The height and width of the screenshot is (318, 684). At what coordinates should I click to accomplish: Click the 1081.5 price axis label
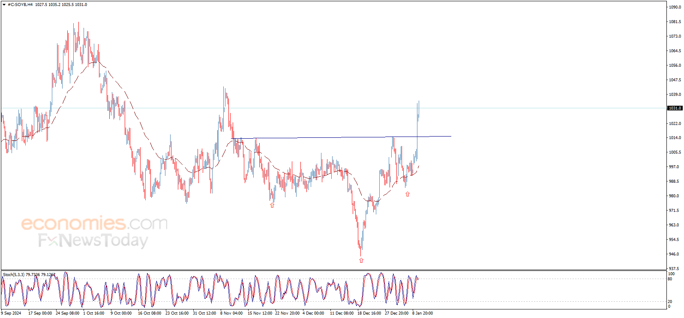[675, 22]
